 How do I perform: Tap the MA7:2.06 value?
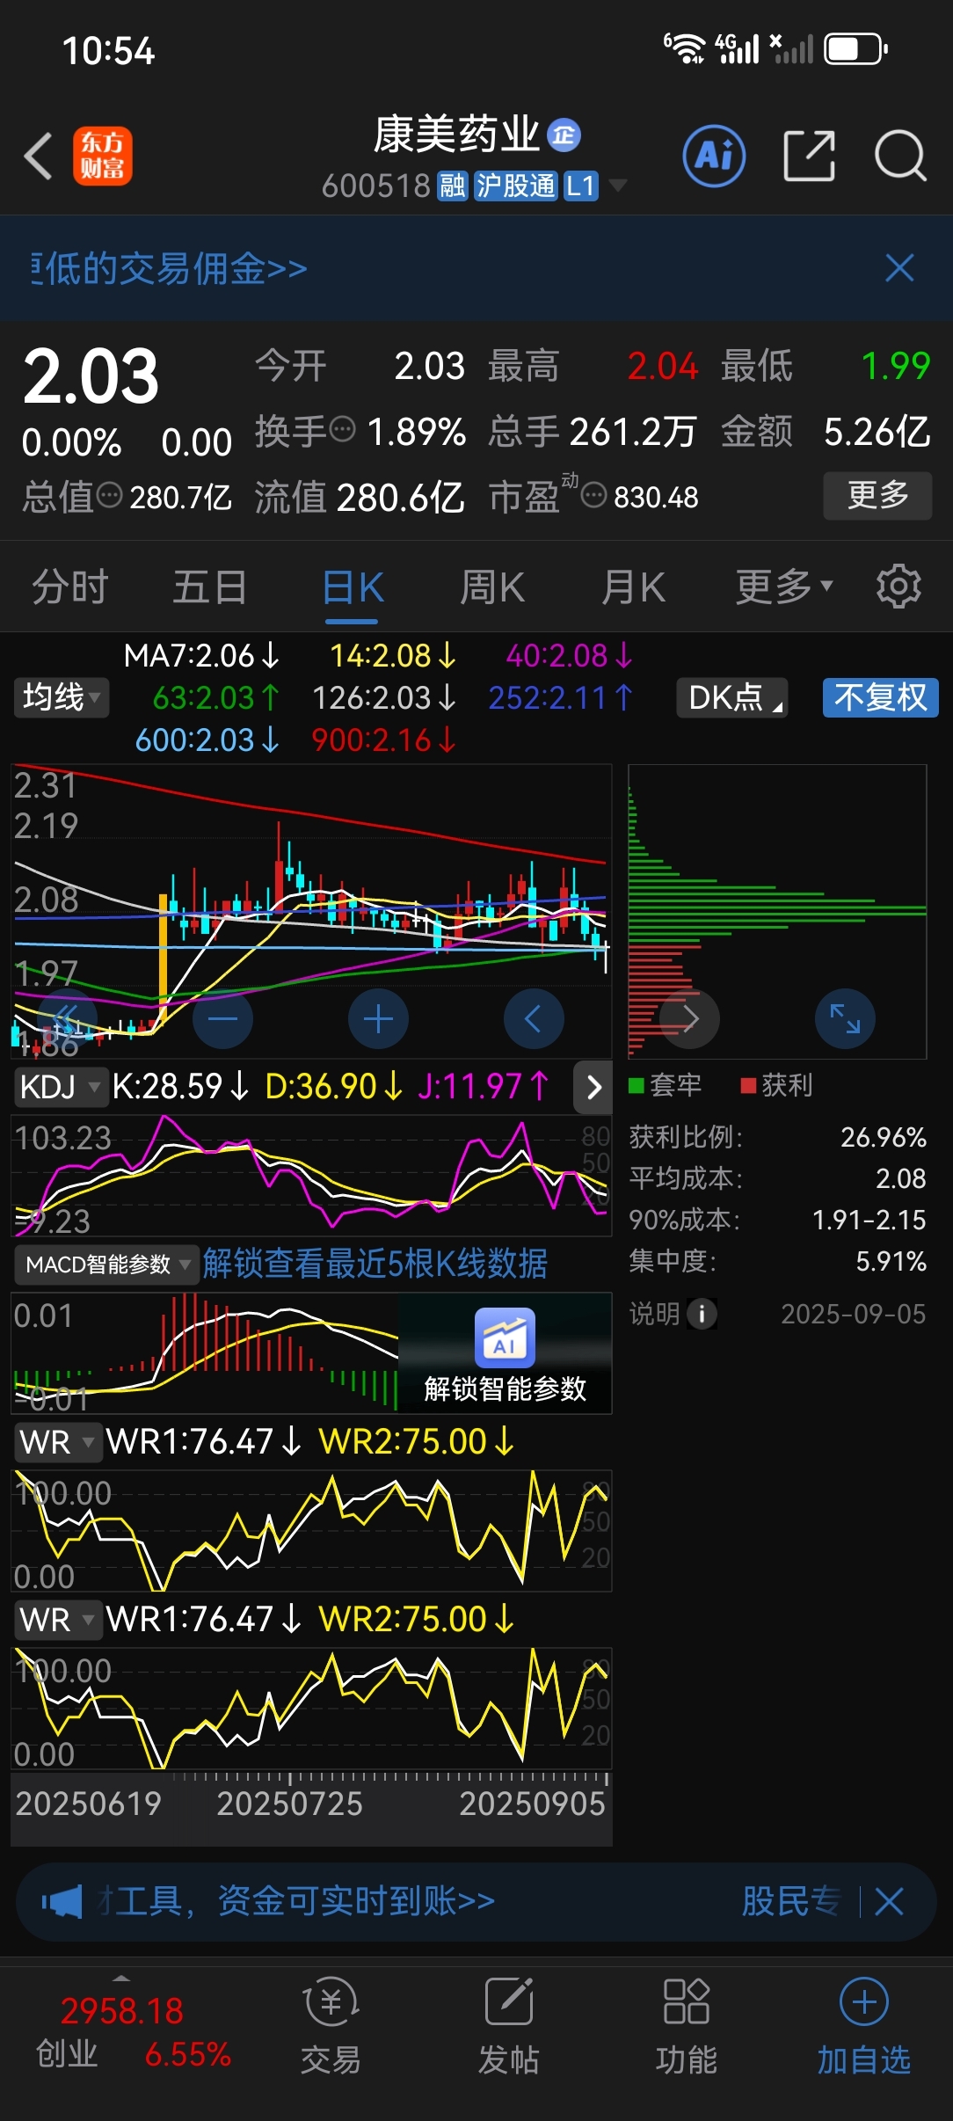coord(201,655)
